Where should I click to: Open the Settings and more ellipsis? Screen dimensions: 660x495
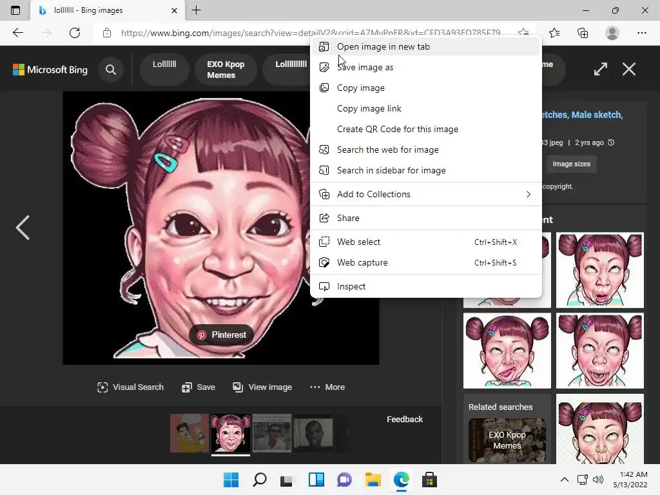641,33
